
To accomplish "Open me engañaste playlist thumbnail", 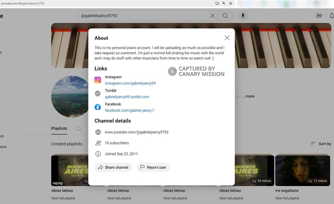I will [x=302, y=170].
